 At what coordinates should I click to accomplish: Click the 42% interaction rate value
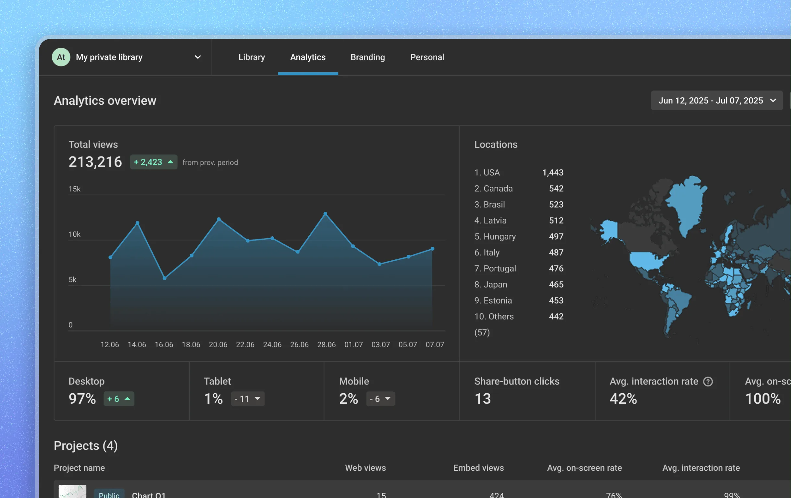(623, 399)
